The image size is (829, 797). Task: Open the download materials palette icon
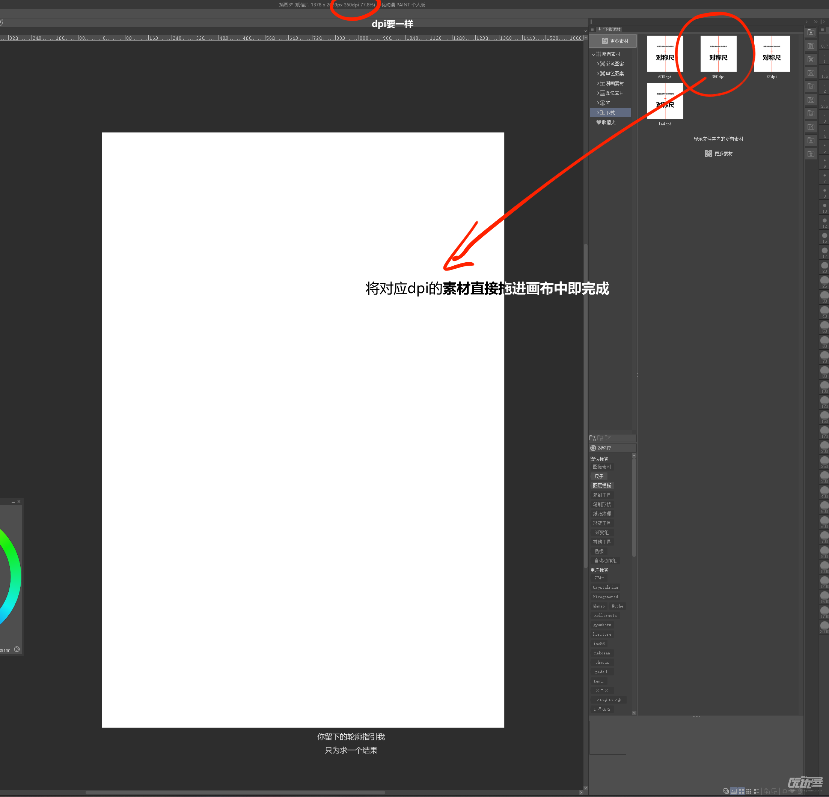[x=810, y=33]
